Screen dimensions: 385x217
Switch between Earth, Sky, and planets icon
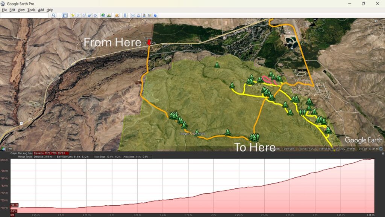point(117,15)
